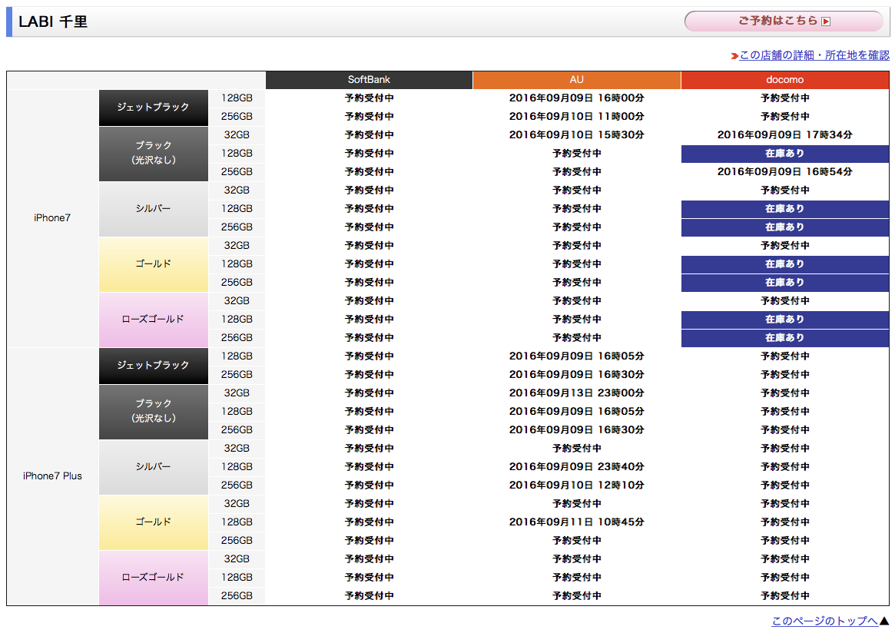Click 在庫あり for iPhone7 rose gold 128GB docomo
The image size is (895, 633).
(x=784, y=320)
